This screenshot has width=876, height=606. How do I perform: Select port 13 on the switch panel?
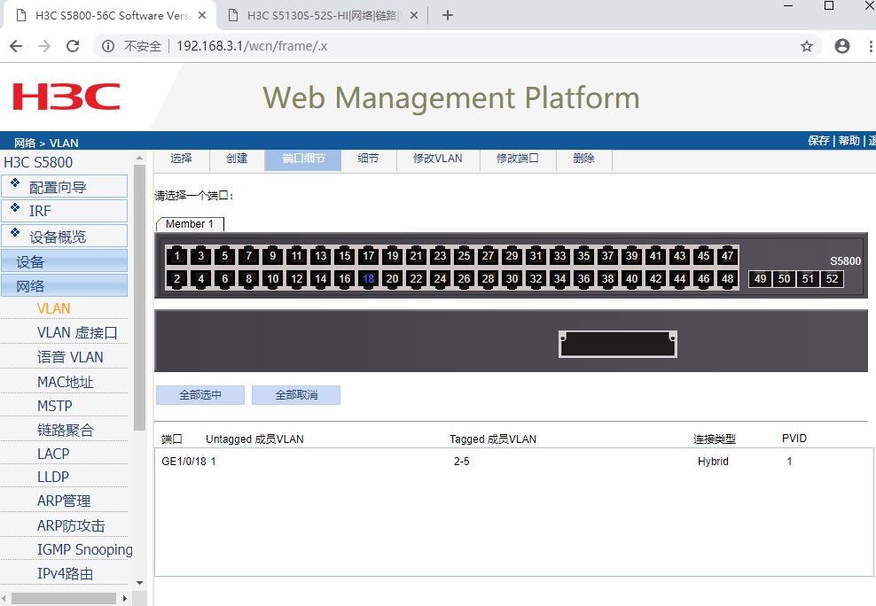[x=321, y=255]
